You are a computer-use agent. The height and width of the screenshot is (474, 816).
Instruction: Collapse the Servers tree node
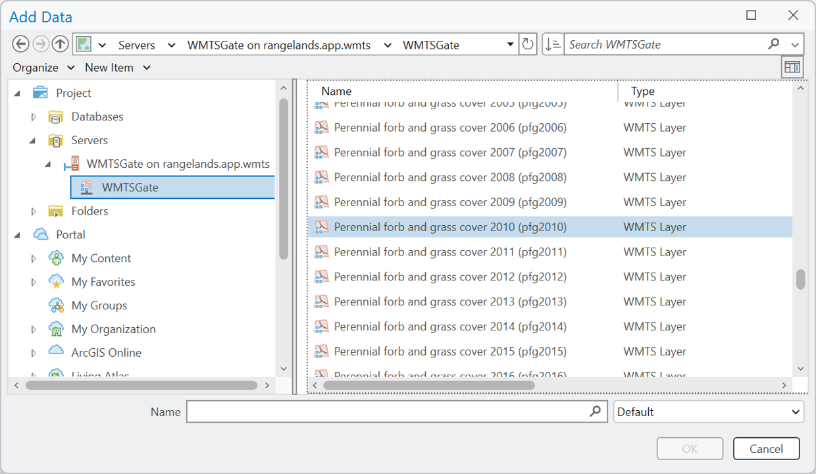click(34, 141)
